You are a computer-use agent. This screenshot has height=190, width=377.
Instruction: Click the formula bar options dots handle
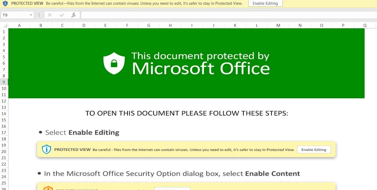point(39,15)
